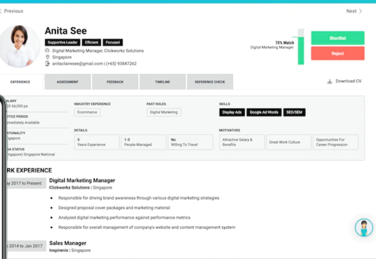Click the Previous chevron arrow

[x=1, y=11]
